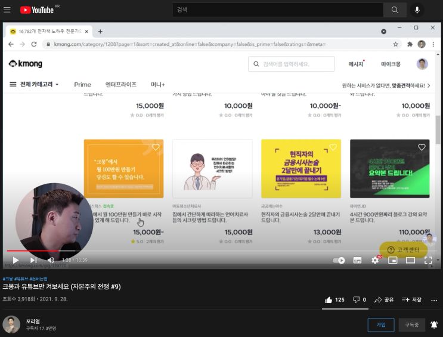Click the kmong logo
This screenshot has height=337, width=443.
point(26,64)
